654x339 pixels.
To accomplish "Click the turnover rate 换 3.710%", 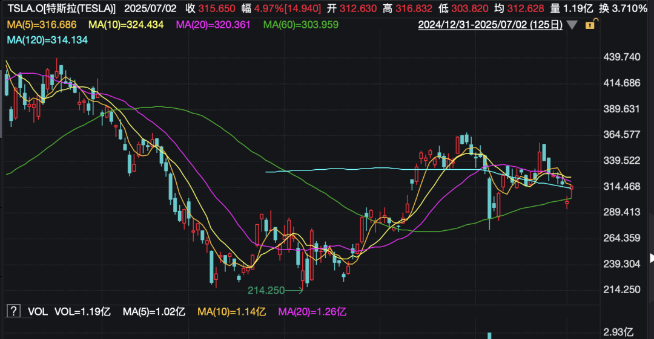I will (623, 8).
